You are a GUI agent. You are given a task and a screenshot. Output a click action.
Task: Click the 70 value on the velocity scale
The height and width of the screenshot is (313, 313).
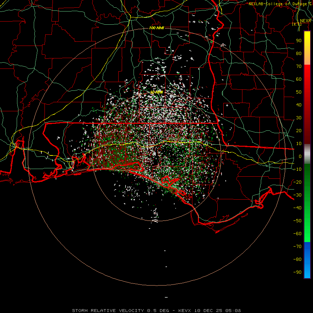(299, 66)
